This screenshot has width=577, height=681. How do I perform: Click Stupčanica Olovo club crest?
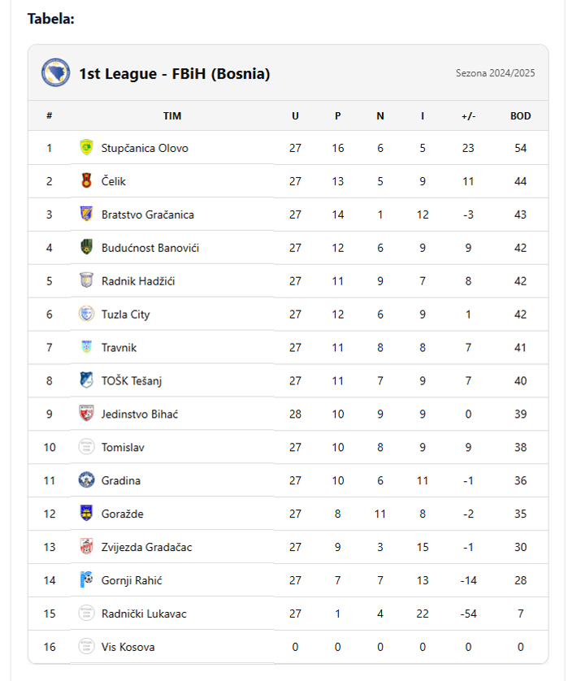click(x=86, y=148)
